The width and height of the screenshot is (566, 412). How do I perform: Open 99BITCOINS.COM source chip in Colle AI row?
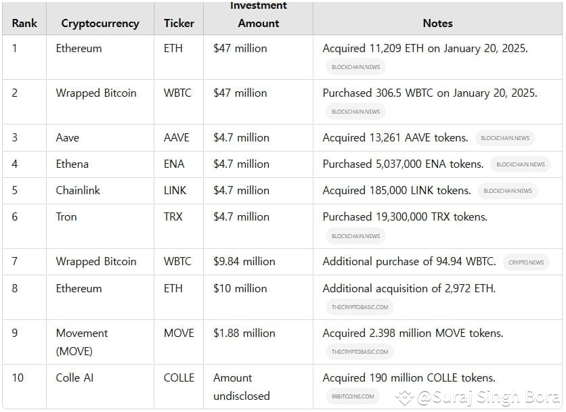[353, 396]
